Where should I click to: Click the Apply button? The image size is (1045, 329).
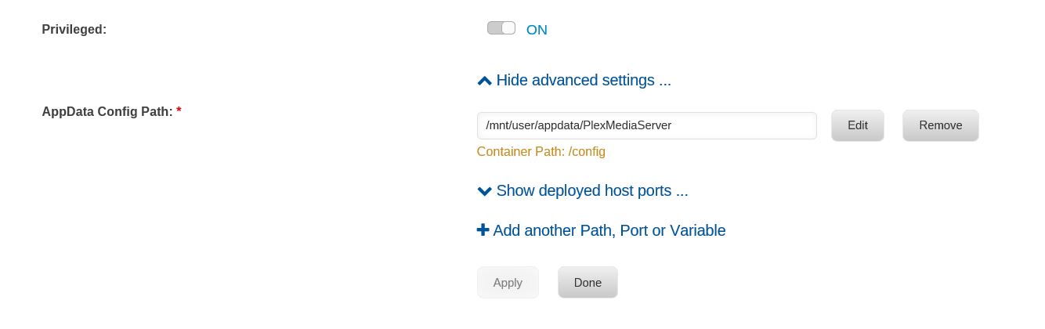coord(508,283)
